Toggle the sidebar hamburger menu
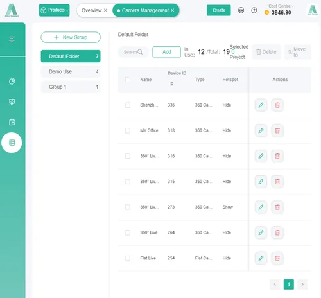The image size is (321, 298). pyautogui.click(x=12, y=39)
